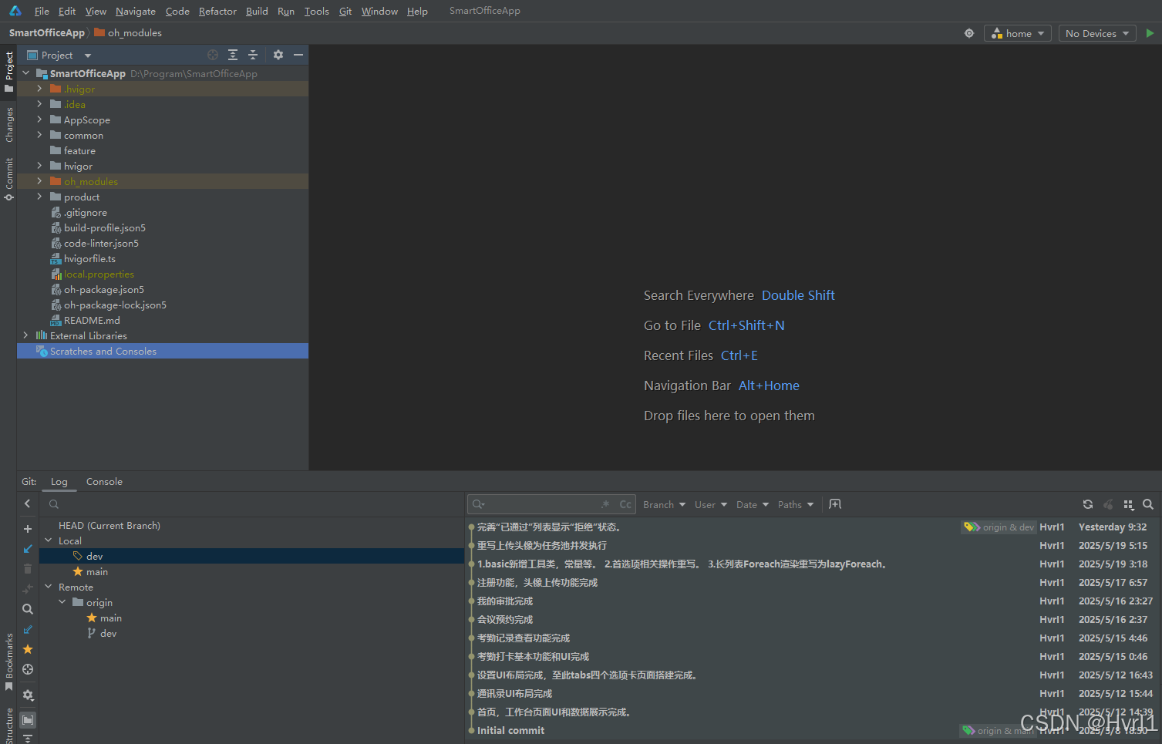Open the Refactor menu

click(x=217, y=11)
